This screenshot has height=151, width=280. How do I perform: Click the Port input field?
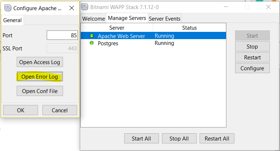(x=62, y=35)
